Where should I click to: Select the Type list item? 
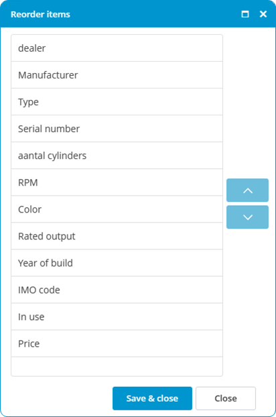tap(117, 102)
